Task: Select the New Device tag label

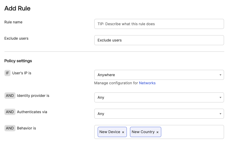Action: pyautogui.click(x=110, y=132)
